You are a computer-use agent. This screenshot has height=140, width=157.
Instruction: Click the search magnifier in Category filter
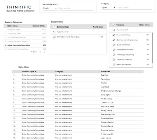(114, 30)
